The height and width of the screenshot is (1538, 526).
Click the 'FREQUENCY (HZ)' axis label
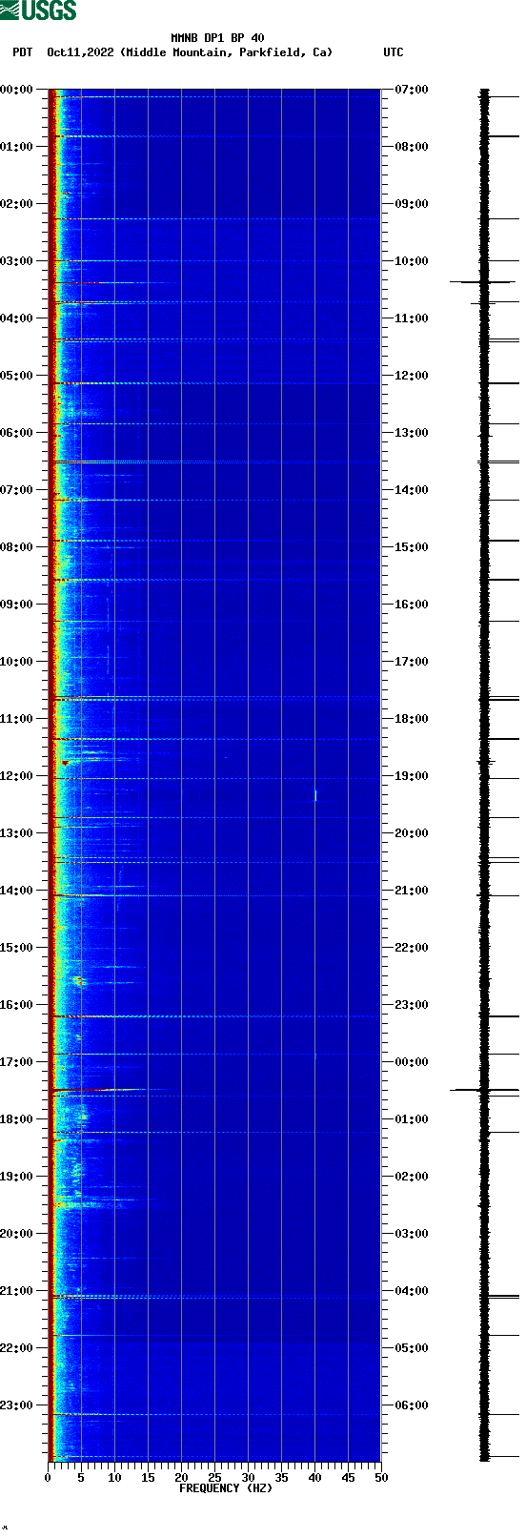226,1488
